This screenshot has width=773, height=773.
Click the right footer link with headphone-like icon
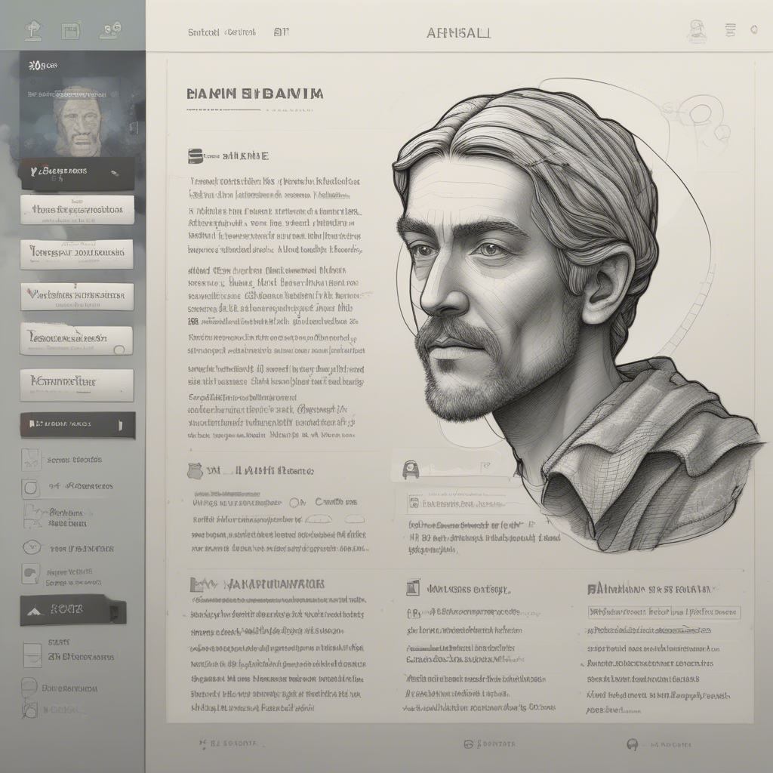658,744
